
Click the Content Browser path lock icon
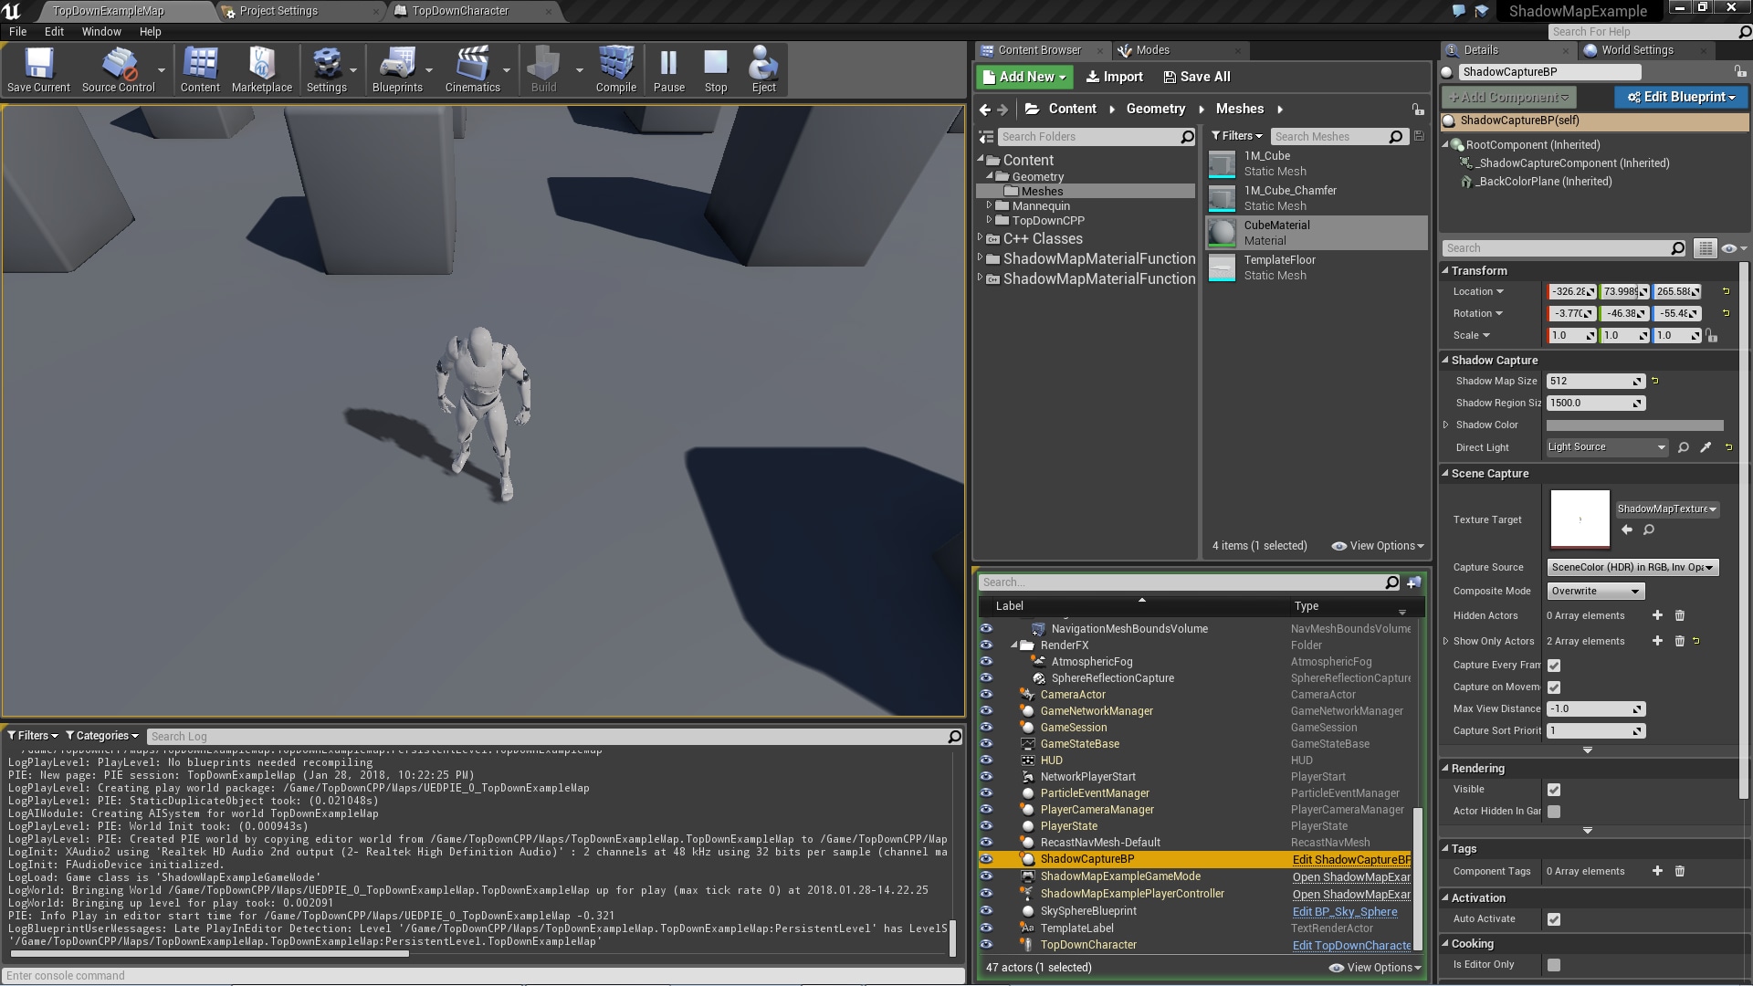(1418, 109)
